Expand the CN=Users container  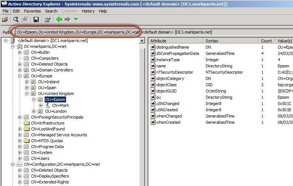click(x=20, y=158)
